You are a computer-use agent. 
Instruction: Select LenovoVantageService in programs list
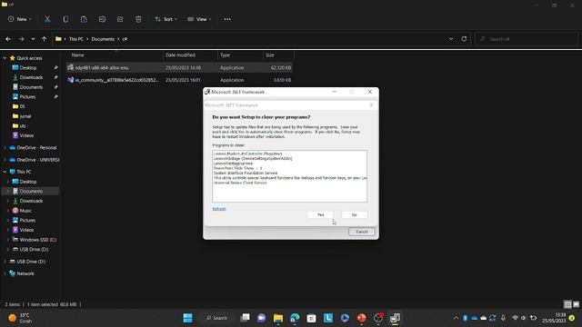click(233, 163)
